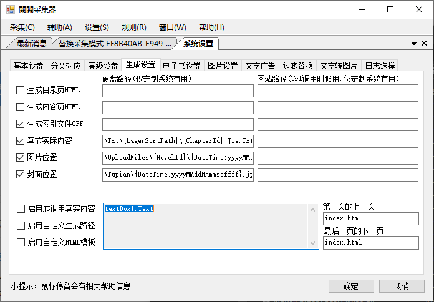The image size is (434, 302).
Task: Click the 图片位置 UploadFiles path field
Action: click(178, 158)
